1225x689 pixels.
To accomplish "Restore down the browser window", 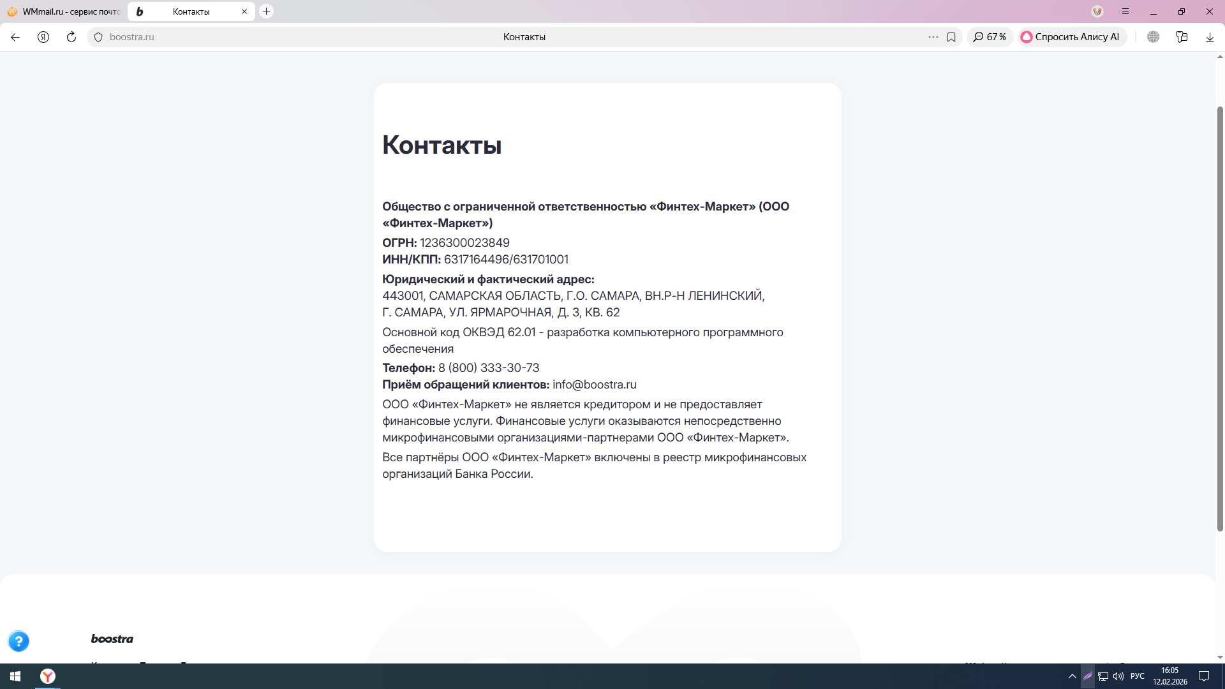I will 1182,11.
